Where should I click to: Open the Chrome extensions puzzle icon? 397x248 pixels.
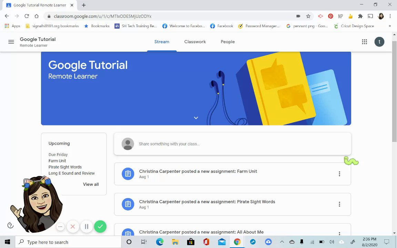360,16
